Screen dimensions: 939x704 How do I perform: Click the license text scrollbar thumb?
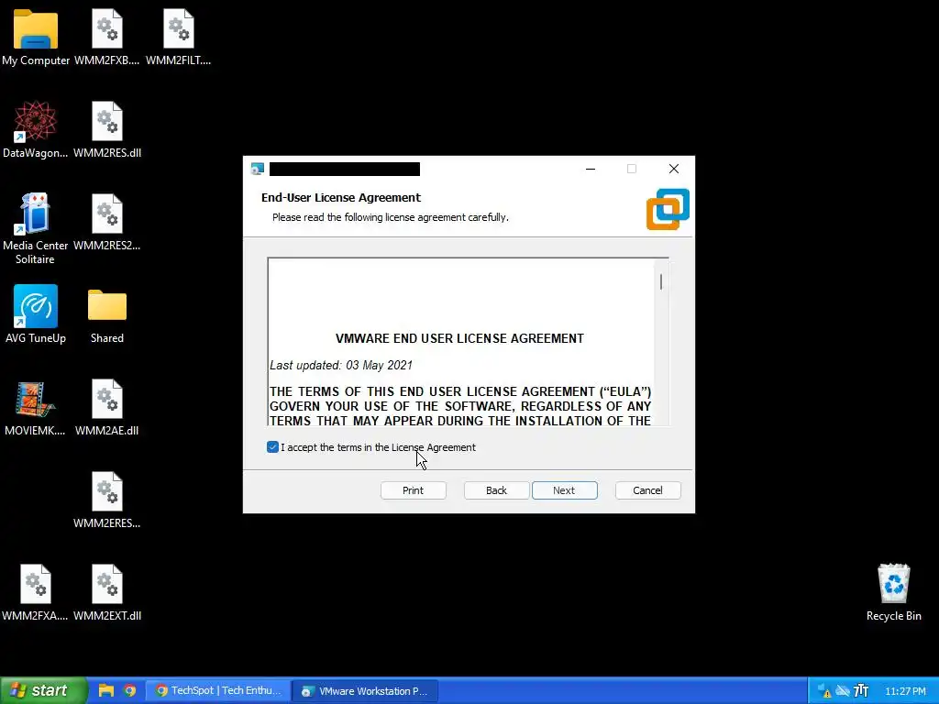661,281
